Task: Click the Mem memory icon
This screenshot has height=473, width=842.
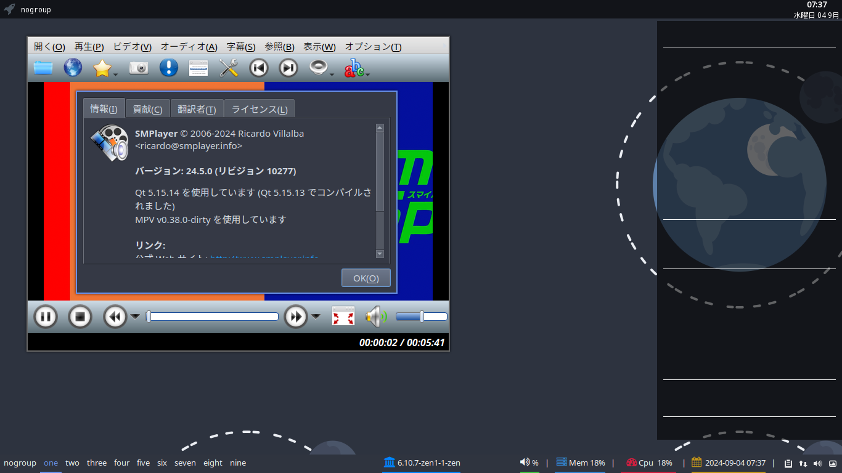Action: (562, 462)
